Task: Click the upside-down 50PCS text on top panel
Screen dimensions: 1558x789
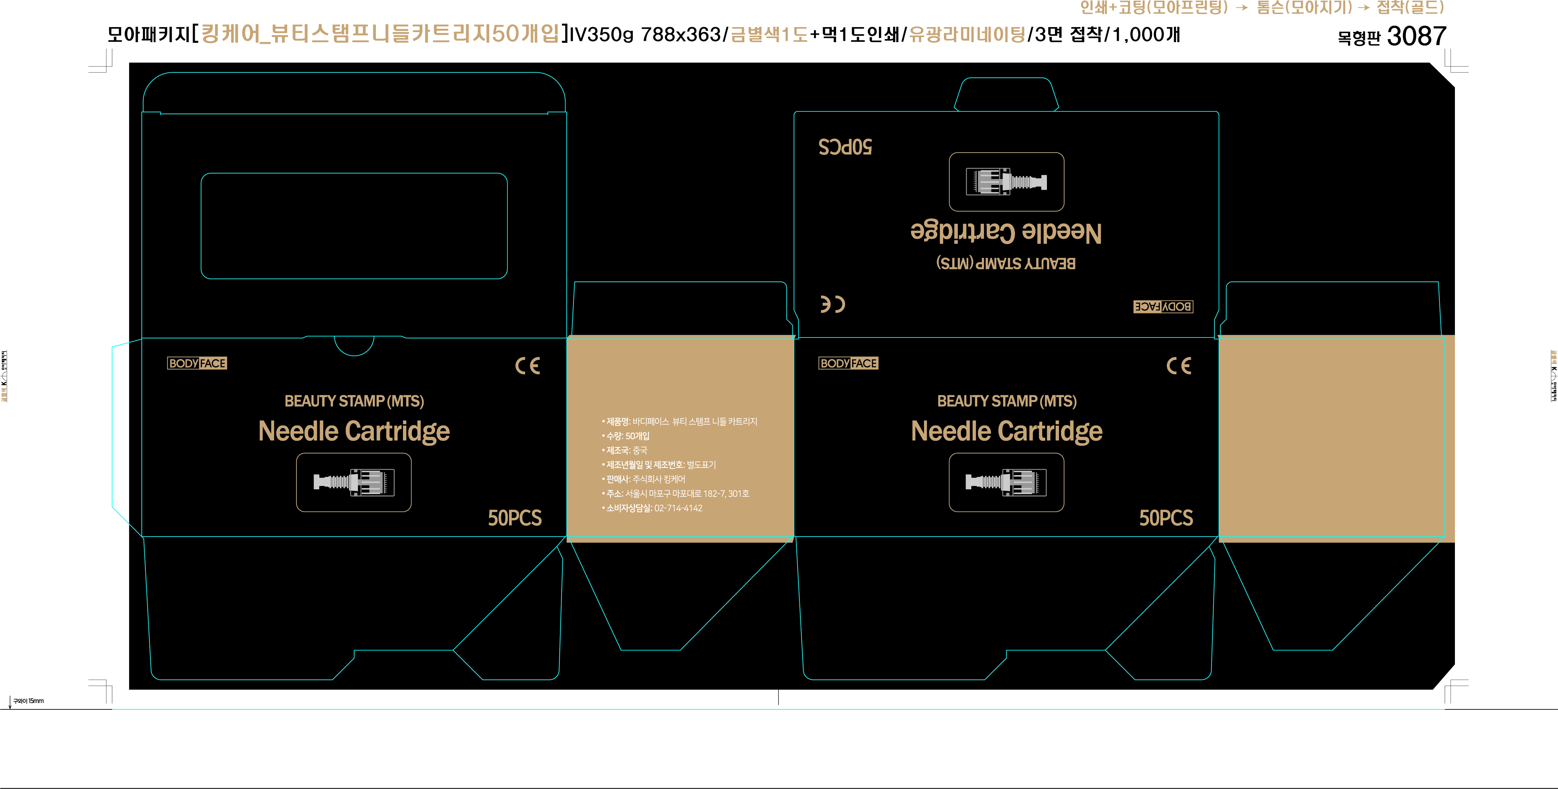Action: (x=845, y=147)
